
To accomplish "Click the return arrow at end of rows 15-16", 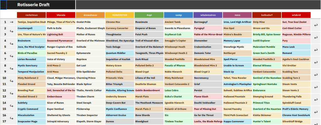I will tap(316, 112).
